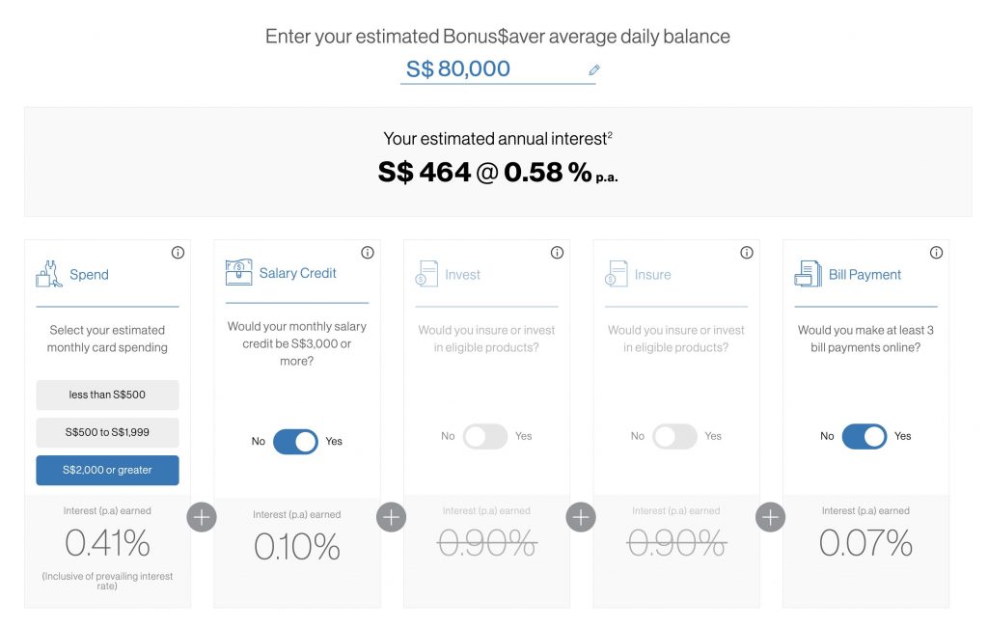Viewport: 988px width, 627px height.
Task: Enable the Insure toggle switch
Action: (674, 436)
